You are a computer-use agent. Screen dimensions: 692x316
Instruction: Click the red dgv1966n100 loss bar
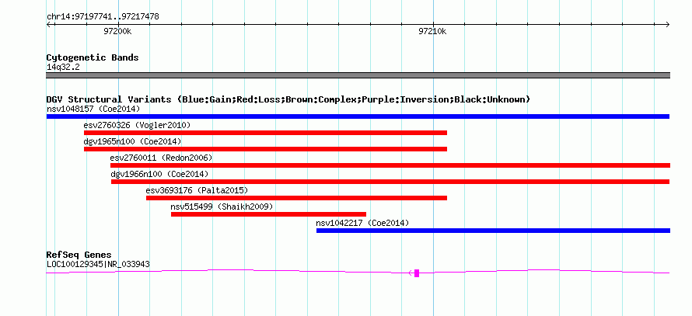pyautogui.click(x=390, y=182)
